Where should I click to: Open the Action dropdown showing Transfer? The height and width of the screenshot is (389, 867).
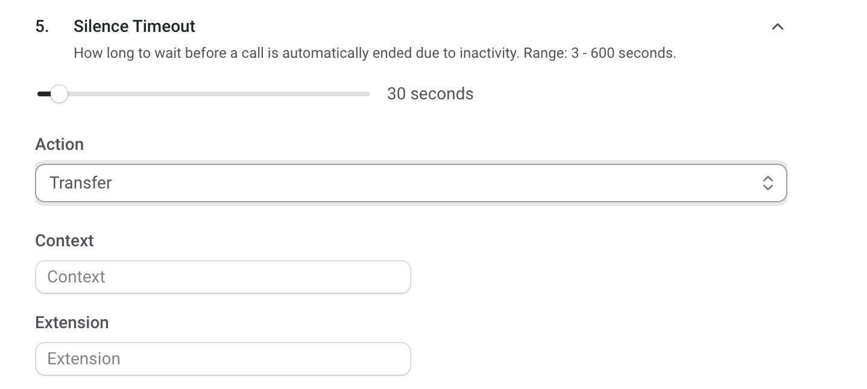[411, 182]
